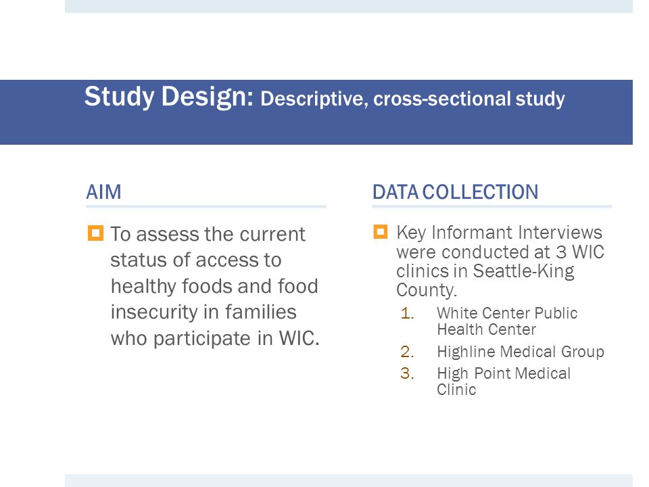Click the underline beneath the AIM heading
Image resolution: width=649 pixels, height=487 pixels.
click(x=206, y=206)
